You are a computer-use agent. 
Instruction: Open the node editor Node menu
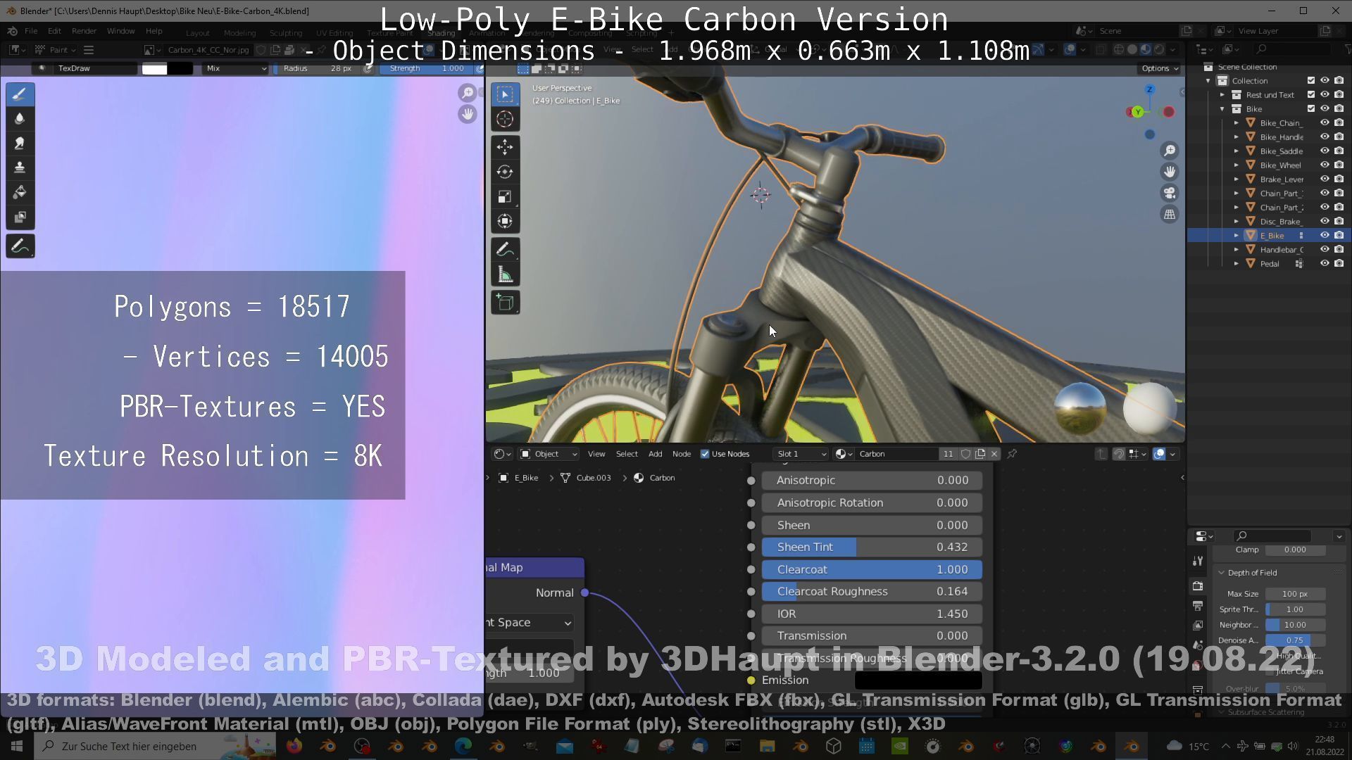click(x=682, y=454)
